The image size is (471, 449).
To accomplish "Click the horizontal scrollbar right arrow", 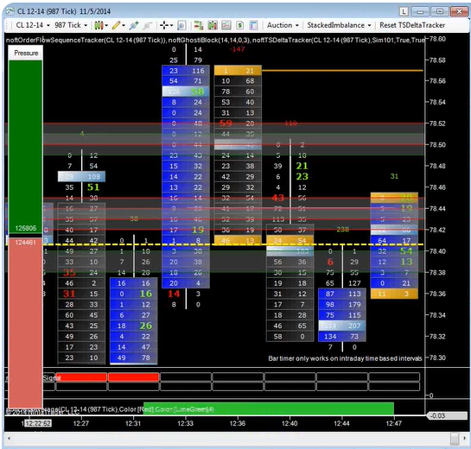I will point(464,439).
